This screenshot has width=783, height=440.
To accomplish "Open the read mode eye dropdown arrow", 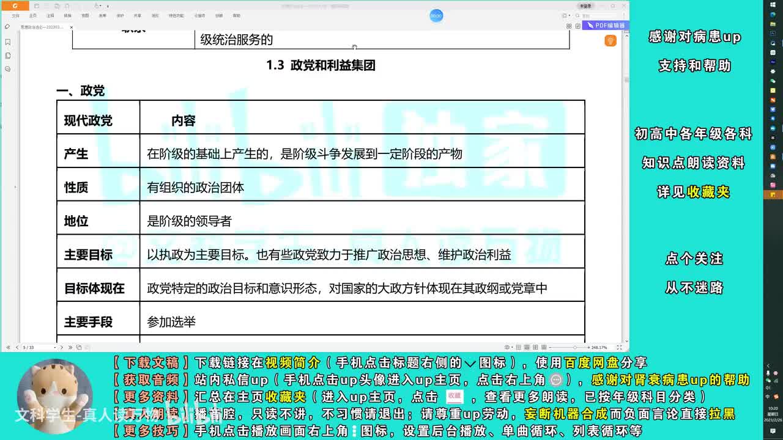I will (512, 347).
